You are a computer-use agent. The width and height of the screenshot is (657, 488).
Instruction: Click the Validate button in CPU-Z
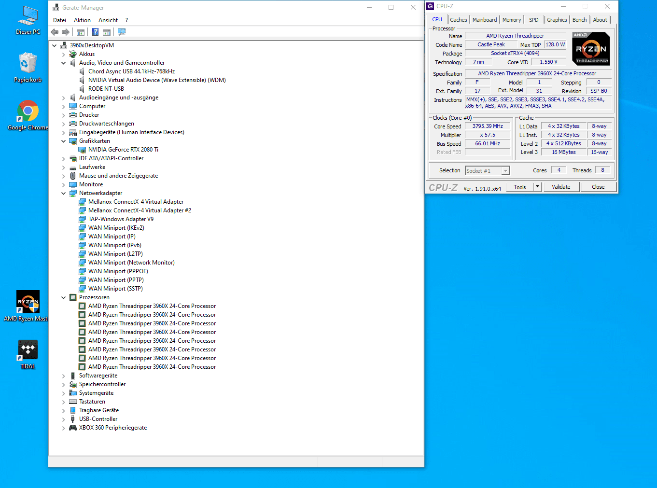tap(561, 187)
